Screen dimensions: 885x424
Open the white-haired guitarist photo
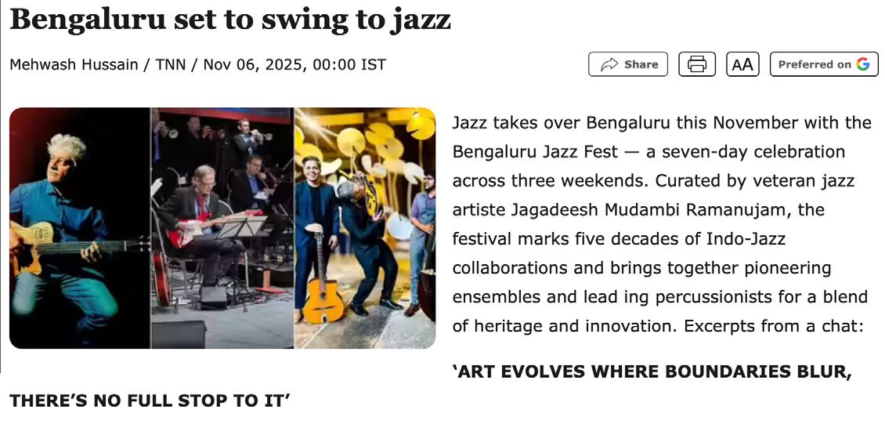point(80,228)
